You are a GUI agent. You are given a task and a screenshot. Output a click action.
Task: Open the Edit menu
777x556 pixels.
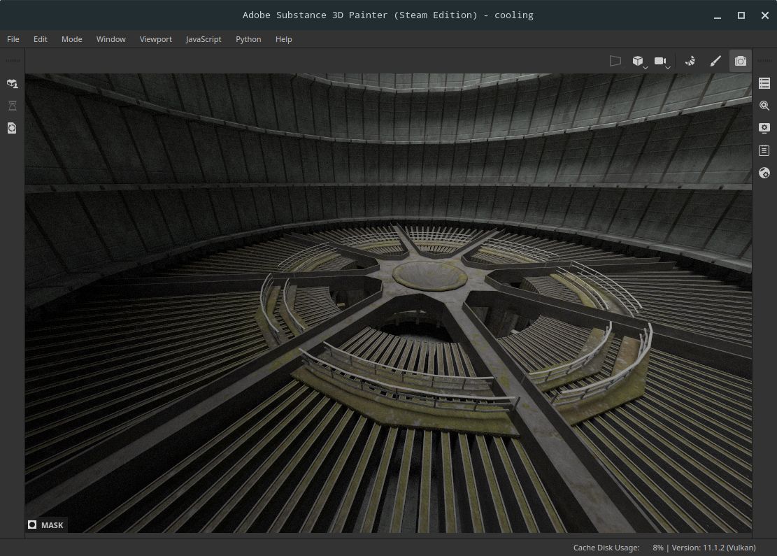[40, 39]
